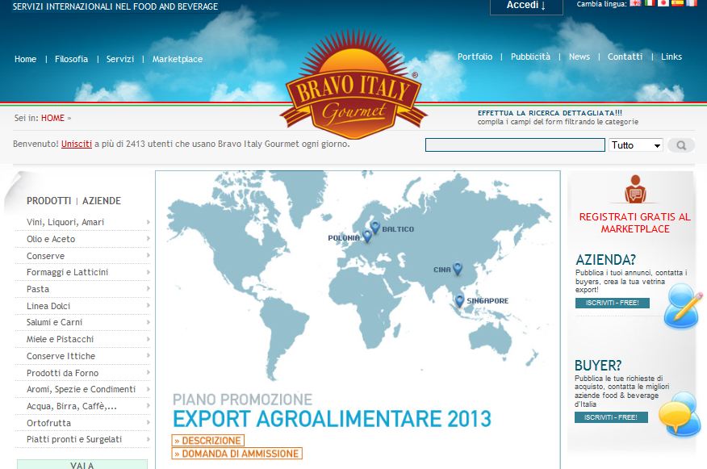Open the Marketplace menu item
Screen dimensions: 707x469
[178, 59]
